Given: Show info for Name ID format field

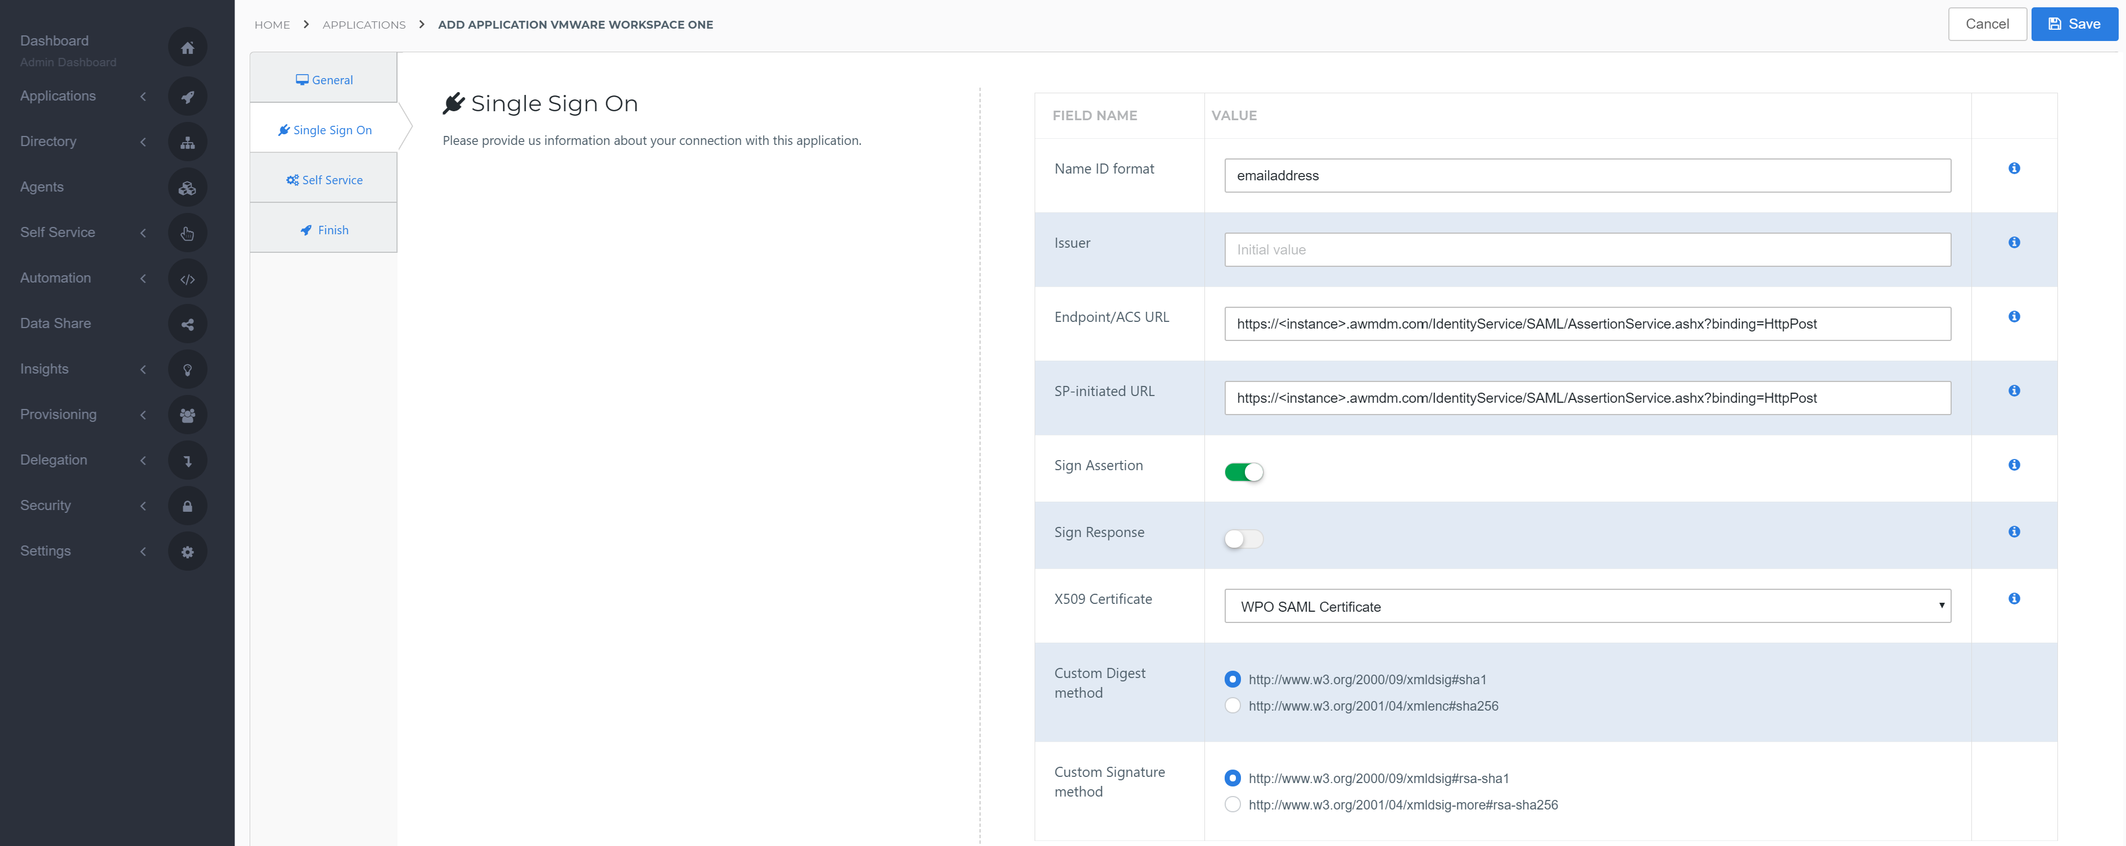Looking at the screenshot, I should [x=2014, y=168].
